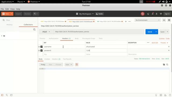
Task: Remove the username header row
Action: (x=169, y=47)
